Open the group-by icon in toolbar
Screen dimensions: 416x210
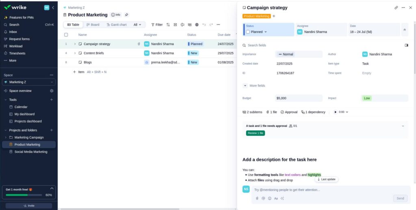tap(175, 25)
